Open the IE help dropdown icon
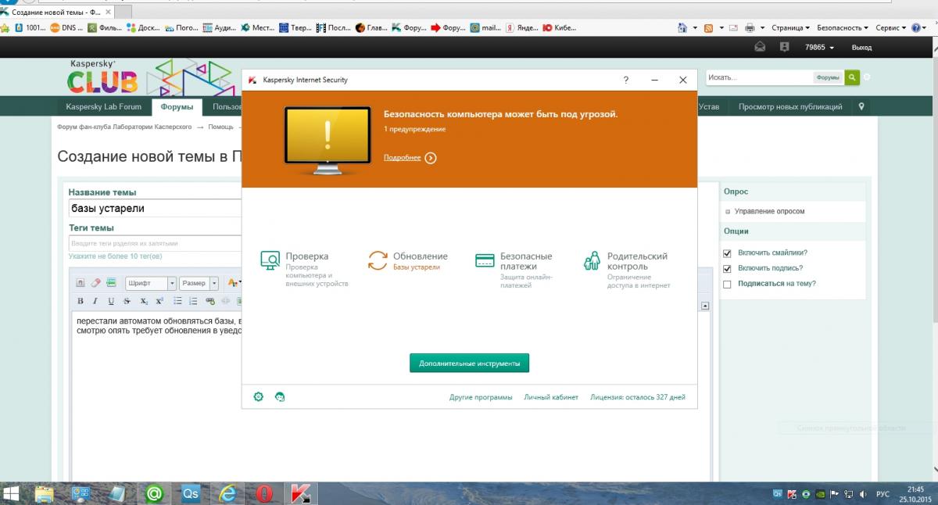Screen dimensions: 938x505 coord(919,27)
